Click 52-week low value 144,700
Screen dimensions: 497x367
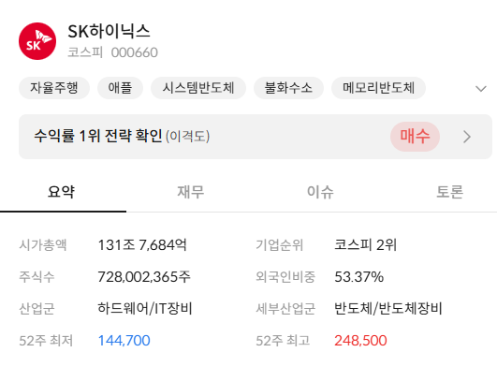[x=124, y=341]
